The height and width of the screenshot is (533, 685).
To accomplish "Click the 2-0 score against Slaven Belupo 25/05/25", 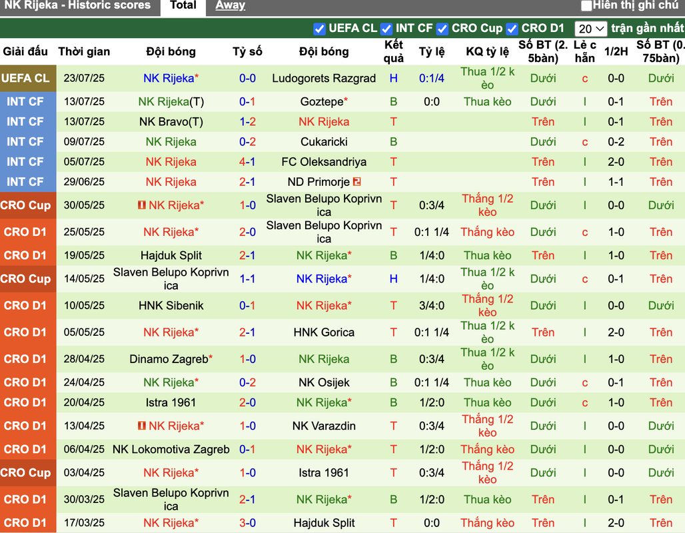I will pos(247,232).
